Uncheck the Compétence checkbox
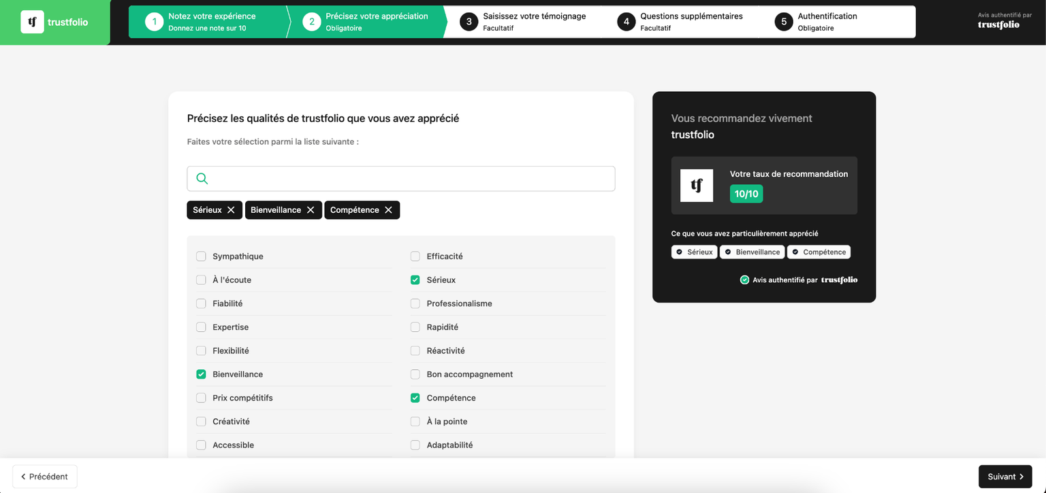Screen dimensions: 1046x493 [x=415, y=398]
